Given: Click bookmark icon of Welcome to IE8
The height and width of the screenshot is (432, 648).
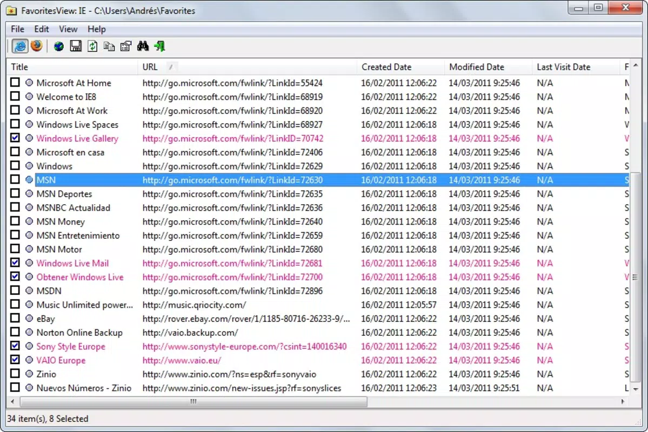Looking at the screenshot, I should tap(29, 97).
